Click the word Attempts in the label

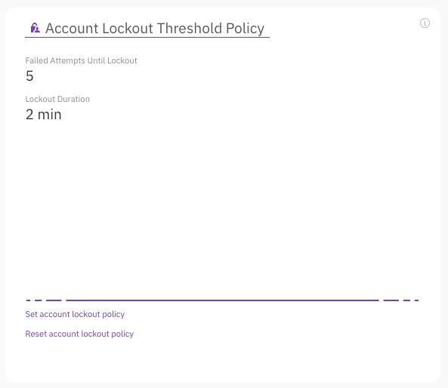pos(67,61)
